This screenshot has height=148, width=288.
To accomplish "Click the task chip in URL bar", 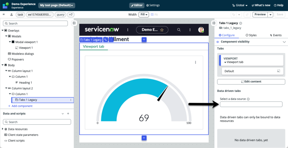I will point(20,15).
